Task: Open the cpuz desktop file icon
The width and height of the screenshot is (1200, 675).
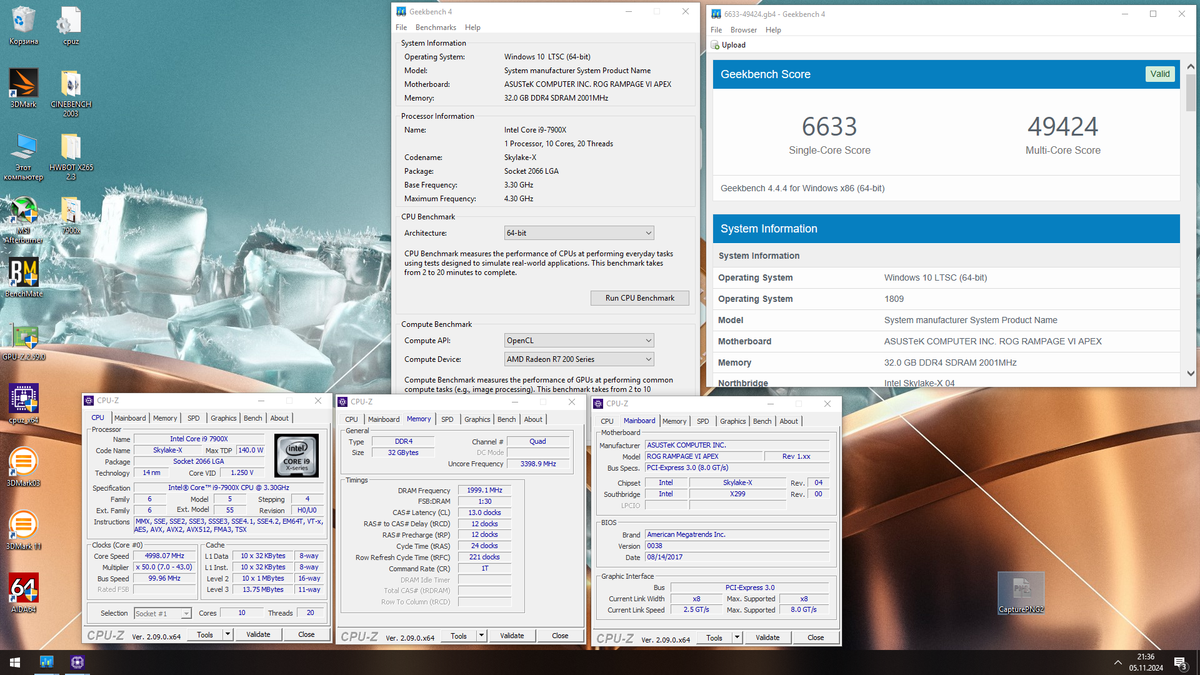Action: click(71, 26)
